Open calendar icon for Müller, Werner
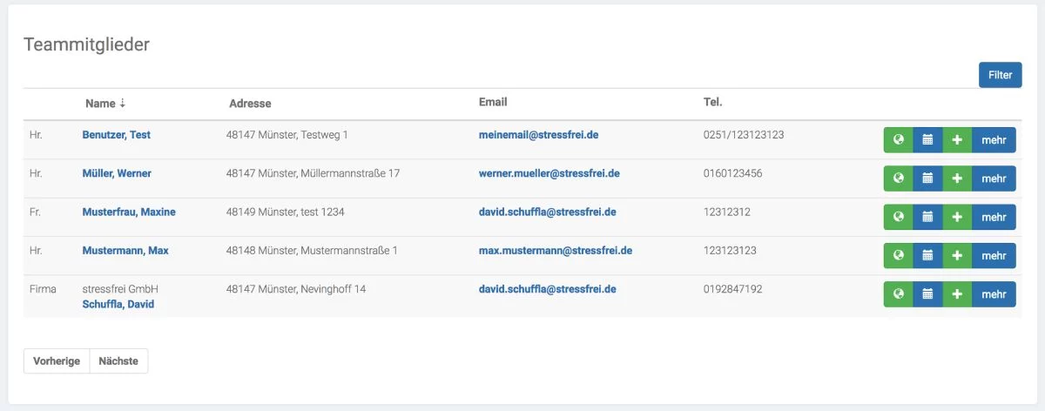The width and height of the screenshot is (1045, 411). (927, 179)
